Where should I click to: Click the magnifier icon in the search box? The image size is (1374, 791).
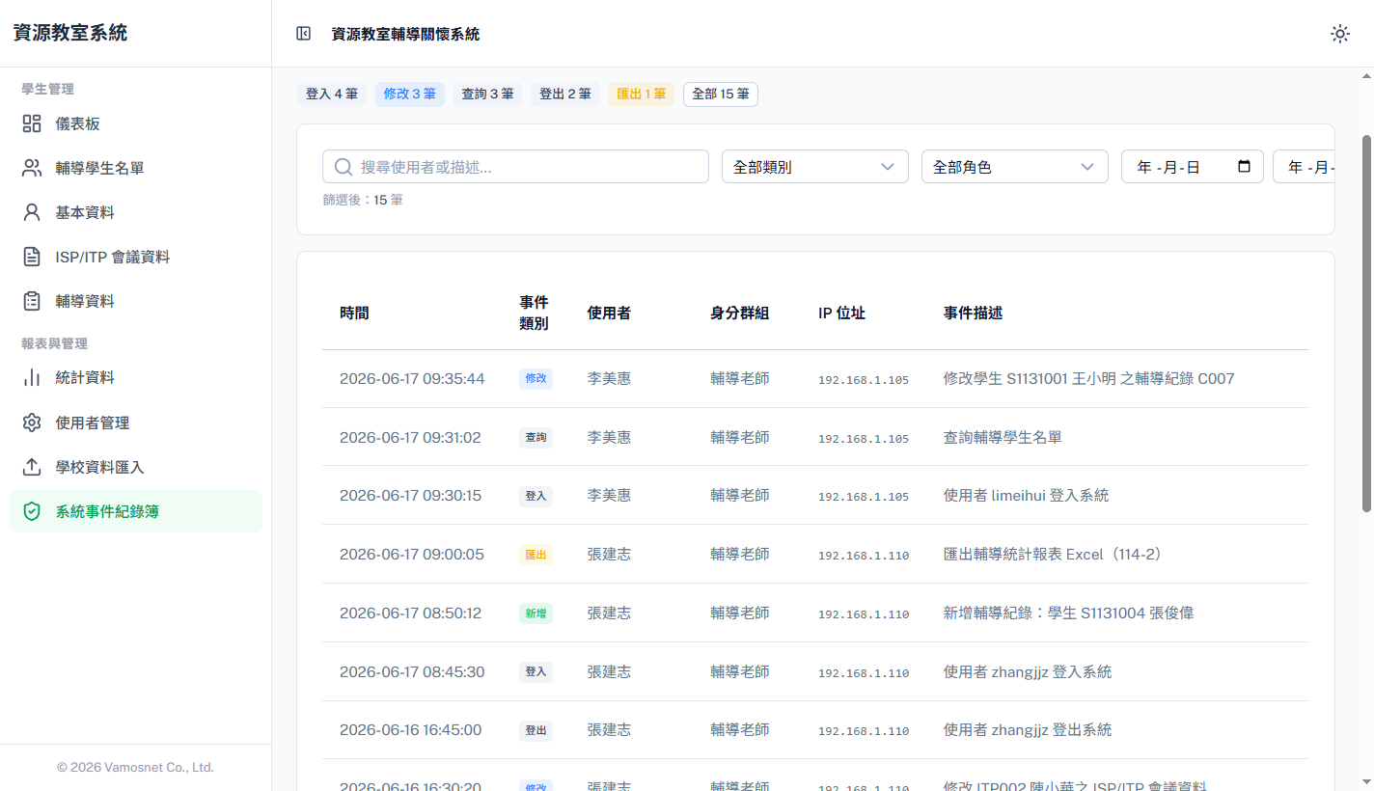click(343, 167)
